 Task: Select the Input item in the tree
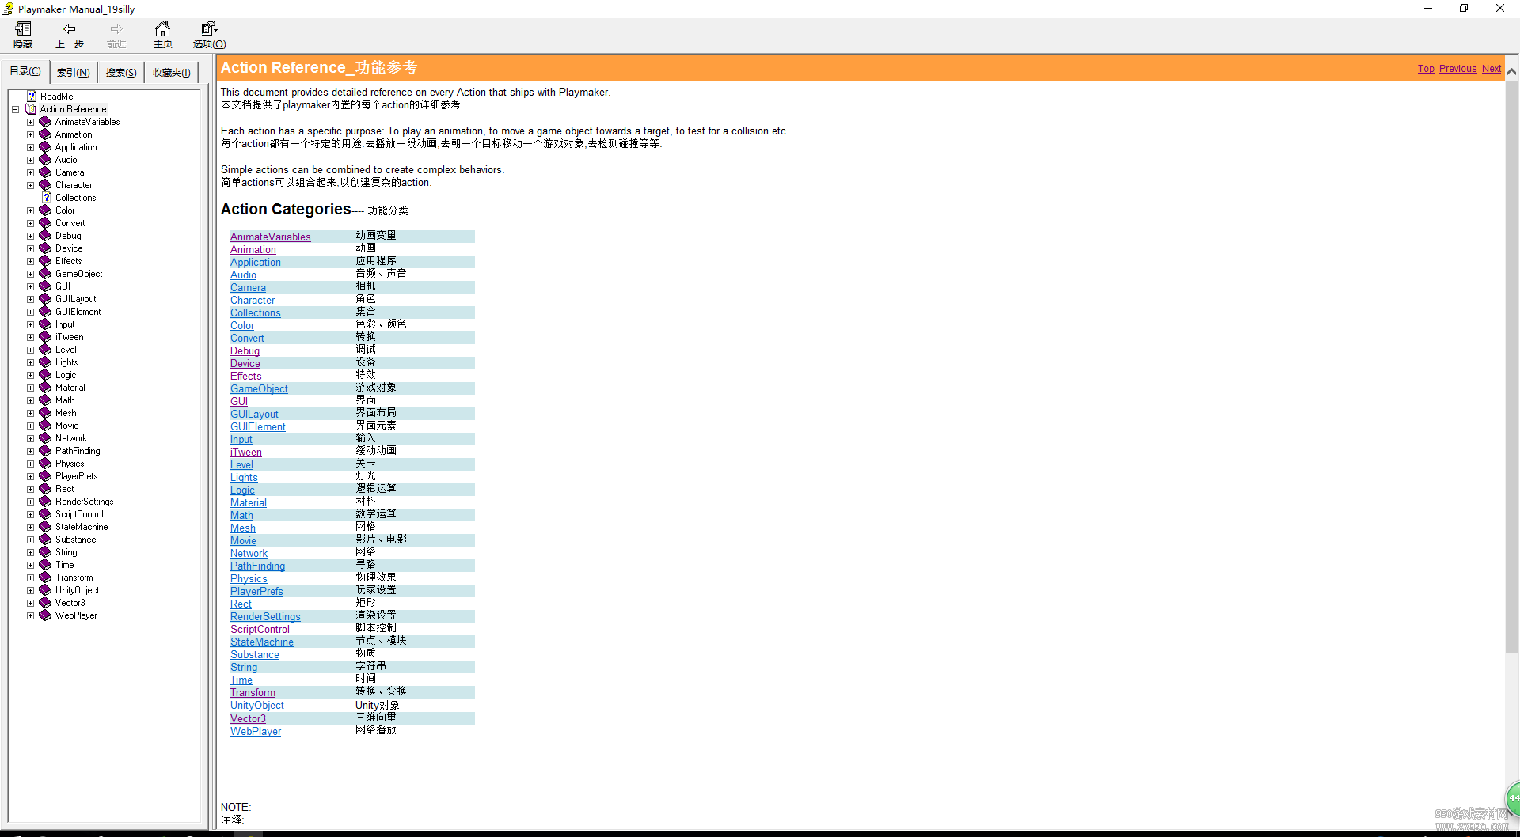[x=65, y=324]
